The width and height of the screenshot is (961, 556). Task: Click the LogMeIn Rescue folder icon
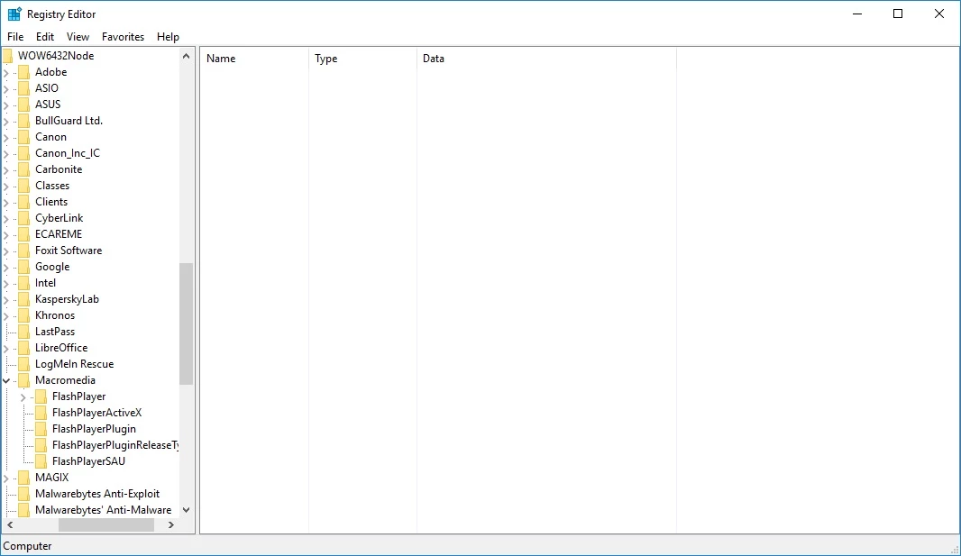pos(23,364)
